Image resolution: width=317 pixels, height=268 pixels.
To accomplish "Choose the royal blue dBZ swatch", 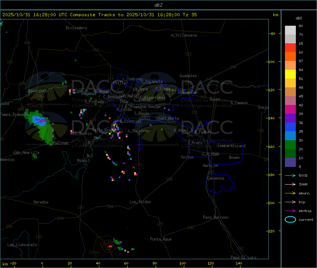I will pos(290,127).
